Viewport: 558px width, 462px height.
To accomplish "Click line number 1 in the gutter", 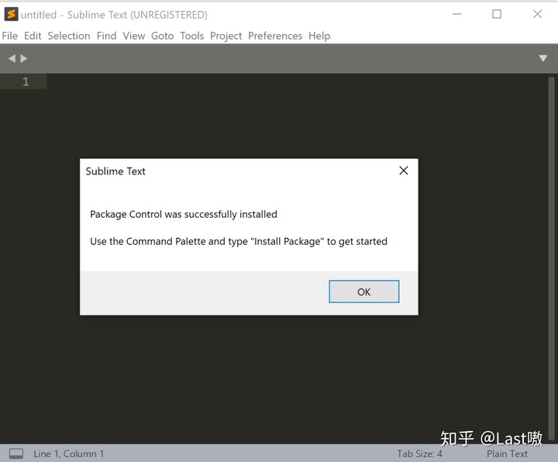I will 26,82.
